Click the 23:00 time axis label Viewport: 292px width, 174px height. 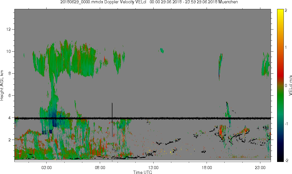[x=260, y=168]
